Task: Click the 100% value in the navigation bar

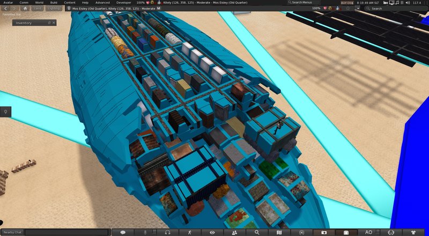Action: [x=316, y=9]
